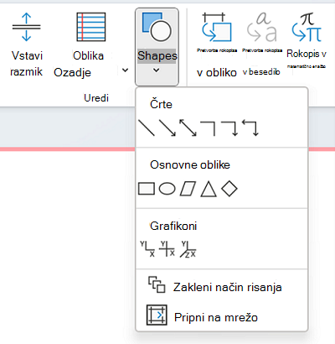Insert a rectangle basic shape
The width and height of the screenshot is (335, 344).
147,189
